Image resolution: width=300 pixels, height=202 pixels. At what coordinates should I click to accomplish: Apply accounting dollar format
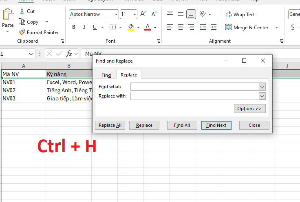293,27
